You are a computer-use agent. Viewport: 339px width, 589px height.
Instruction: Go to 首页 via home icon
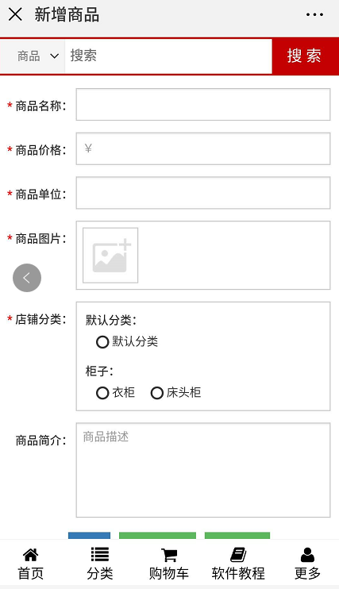point(31,554)
